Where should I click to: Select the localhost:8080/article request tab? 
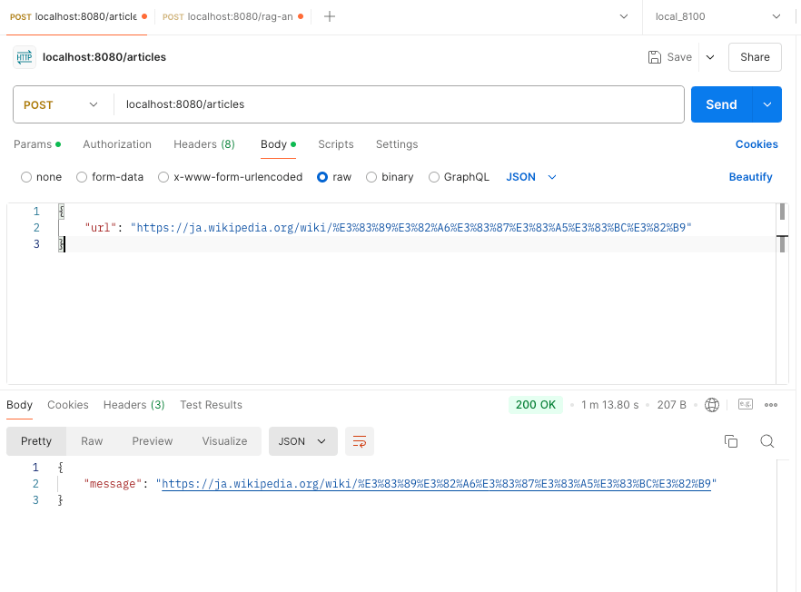point(79,17)
